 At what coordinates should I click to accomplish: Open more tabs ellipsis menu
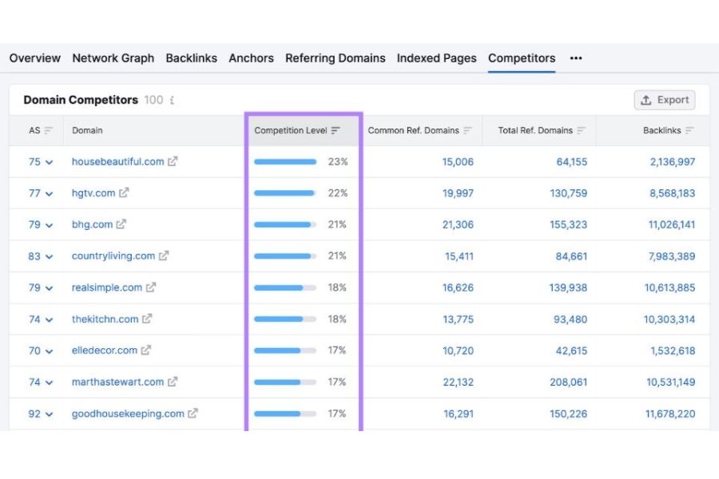(576, 58)
